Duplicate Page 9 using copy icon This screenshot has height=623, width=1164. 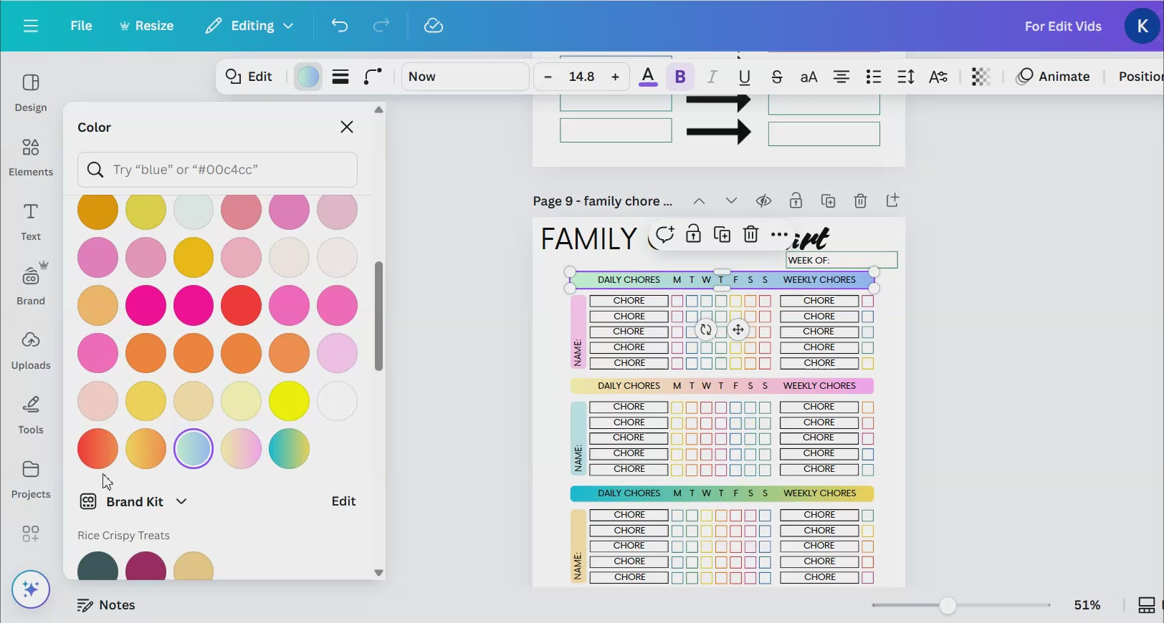coord(828,201)
